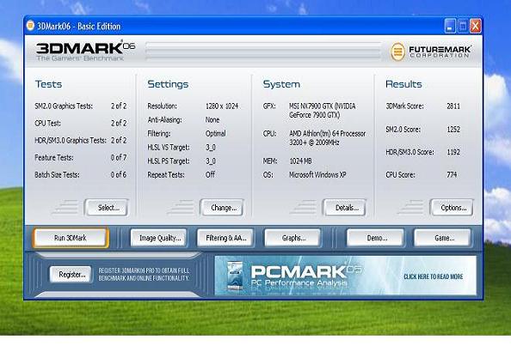Click the Microsoft Windows XP OS text
511x352 pixels.
point(317,174)
